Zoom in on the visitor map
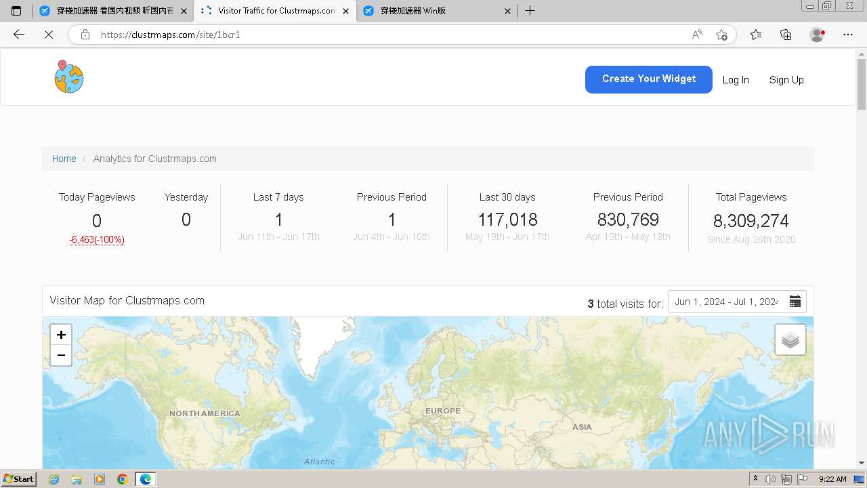Image resolution: width=867 pixels, height=488 pixels. pyautogui.click(x=61, y=335)
